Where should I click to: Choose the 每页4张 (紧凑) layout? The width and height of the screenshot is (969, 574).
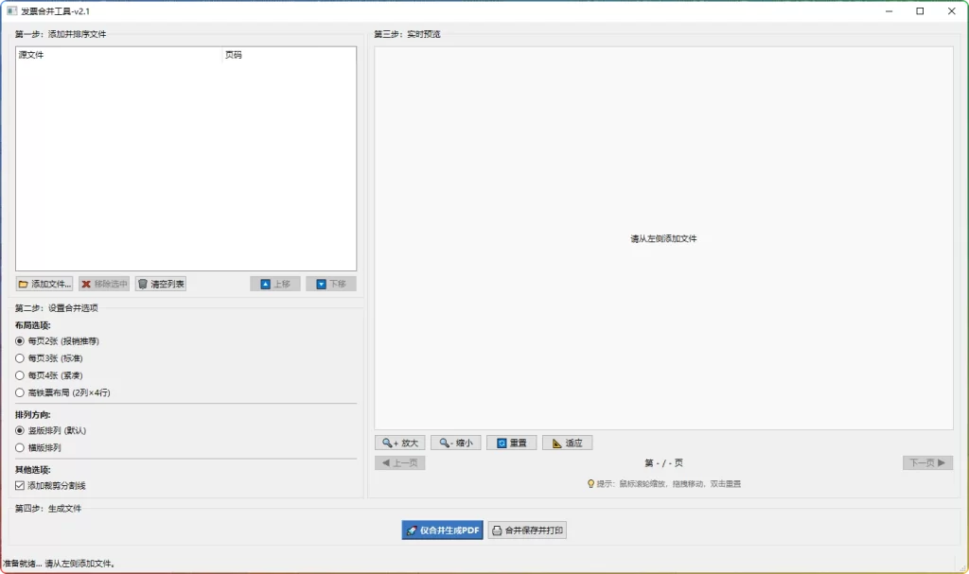click(x=20, y=375)
